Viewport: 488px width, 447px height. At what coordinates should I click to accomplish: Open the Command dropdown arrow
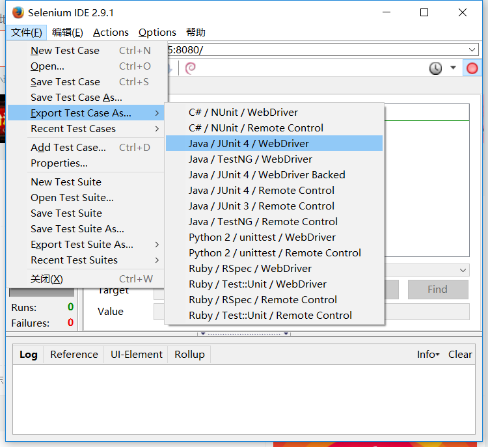point(463,270)
